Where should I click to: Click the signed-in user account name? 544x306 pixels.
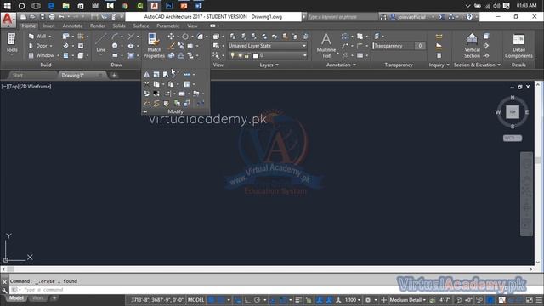(411, 17)
